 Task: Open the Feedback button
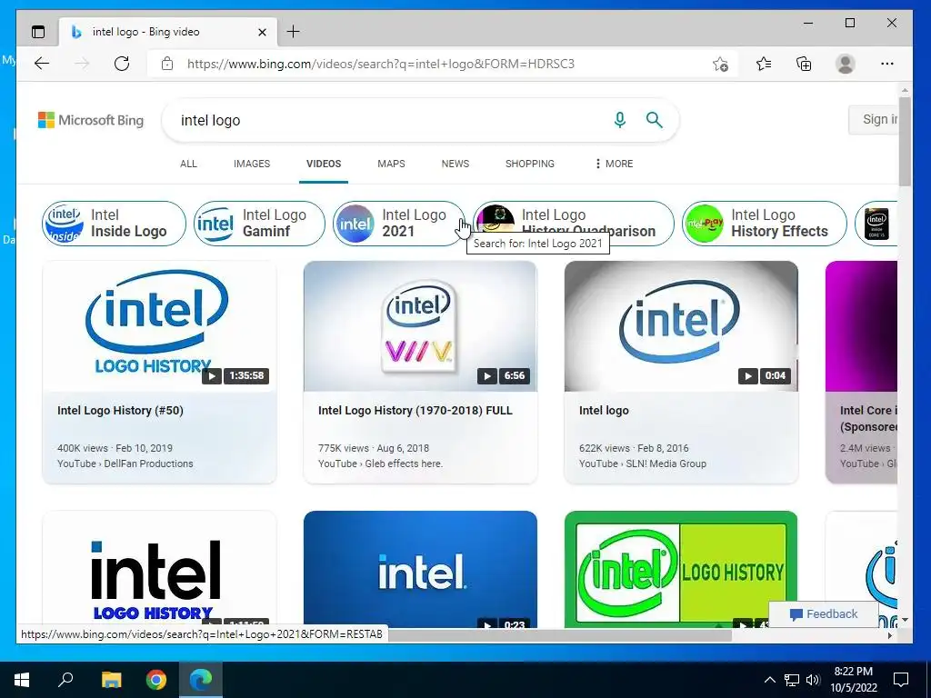(x=824, y=614)
